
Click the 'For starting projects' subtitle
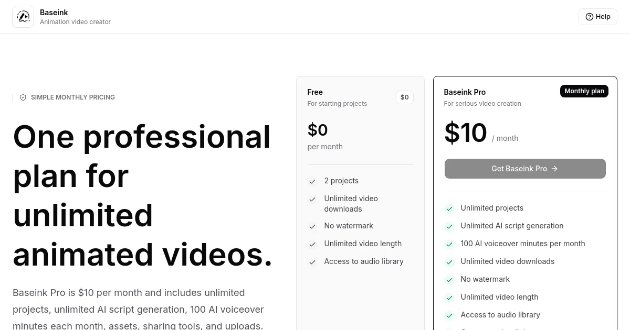(x=337, y=104)
